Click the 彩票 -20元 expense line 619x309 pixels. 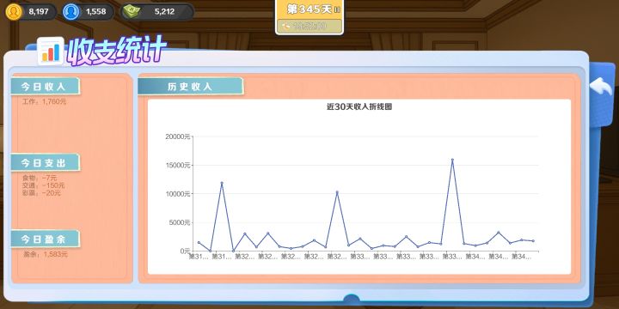tap(41, 193)
